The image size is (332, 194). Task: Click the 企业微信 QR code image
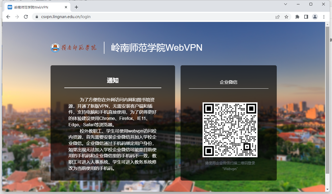[230, 130]
